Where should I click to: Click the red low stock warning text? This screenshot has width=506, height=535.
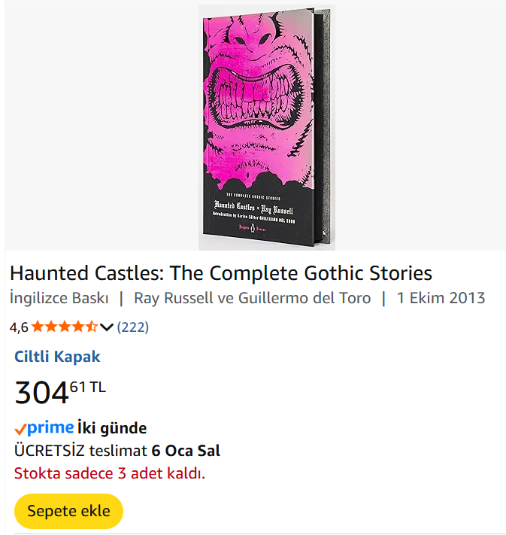pos(110,474)
